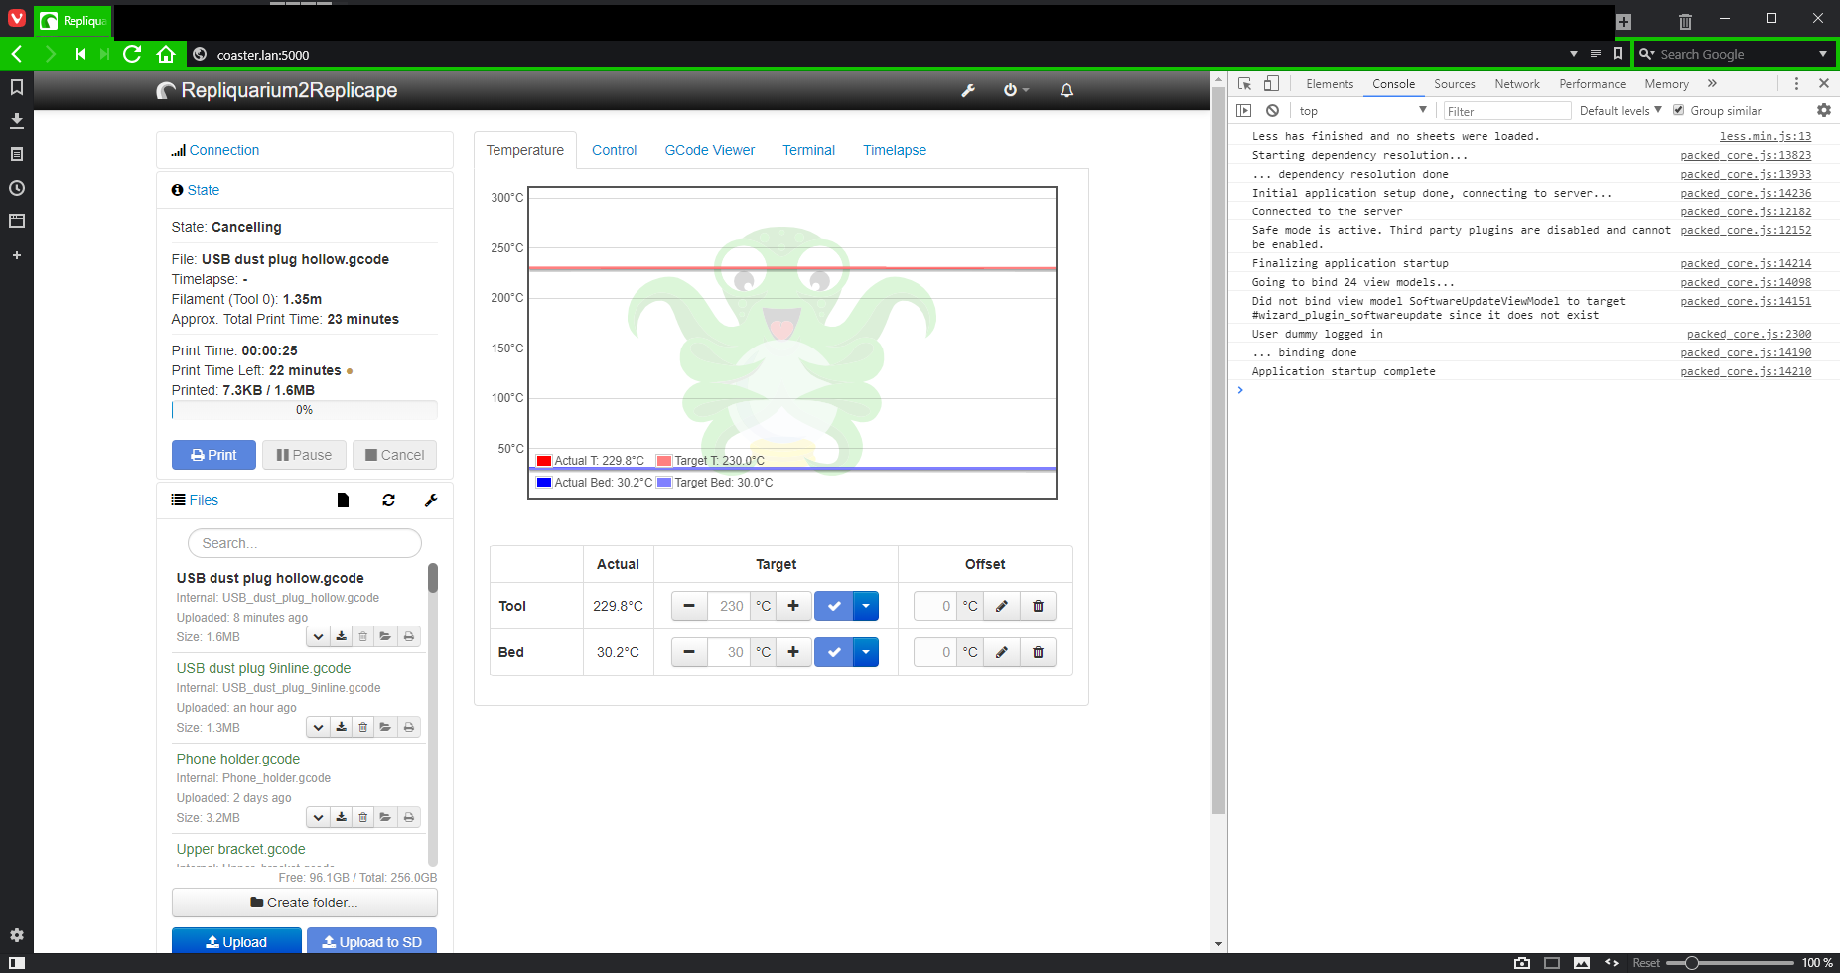Delete the Tool temperature offset
The width and height of the screenshot is (1840, 973).
(x=1038, y=606)
